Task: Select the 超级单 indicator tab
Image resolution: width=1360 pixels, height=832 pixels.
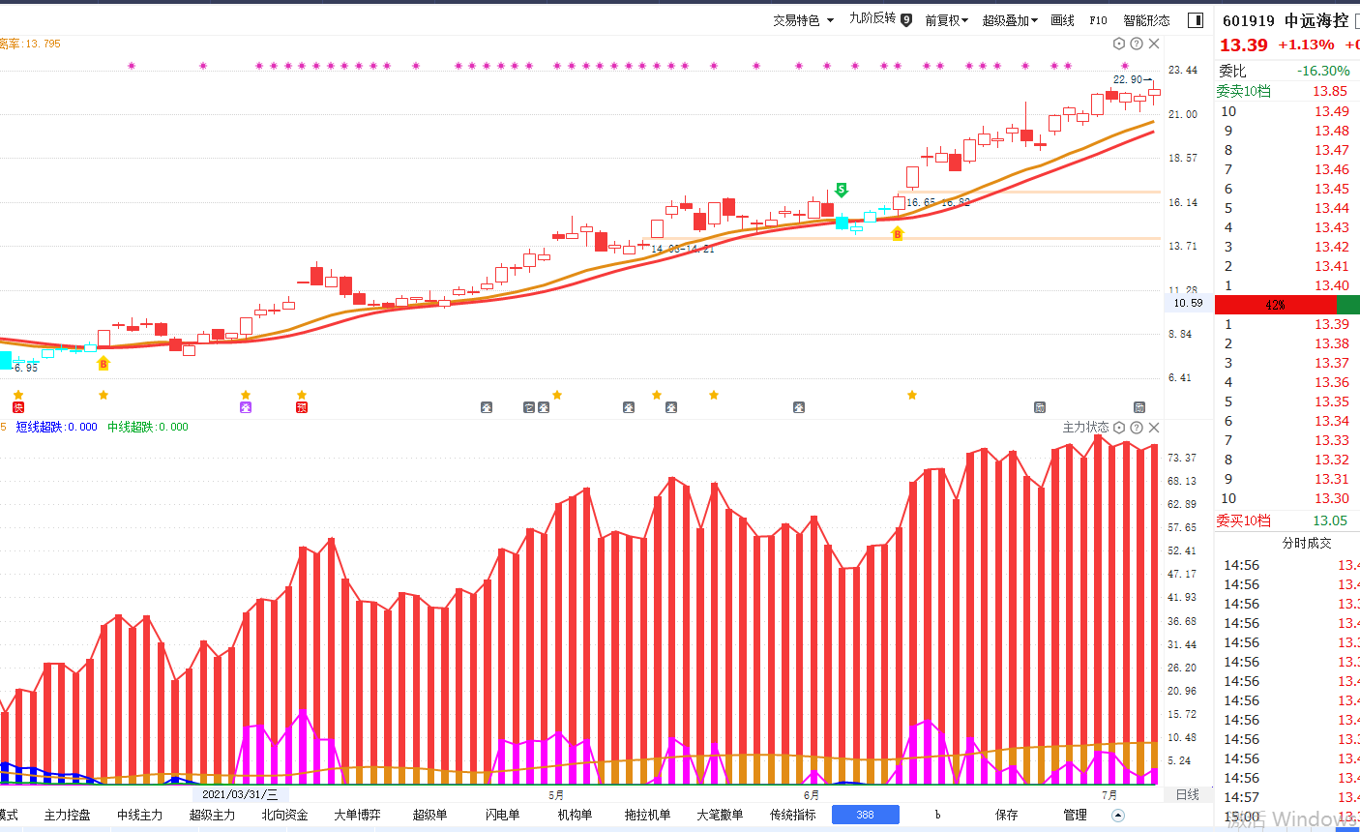Action: click(429, 815)
